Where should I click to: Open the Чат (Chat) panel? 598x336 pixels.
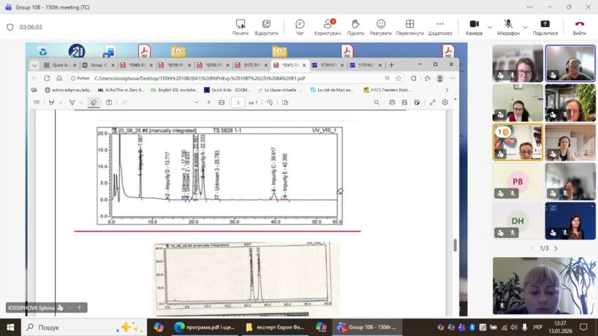point(300,27)
